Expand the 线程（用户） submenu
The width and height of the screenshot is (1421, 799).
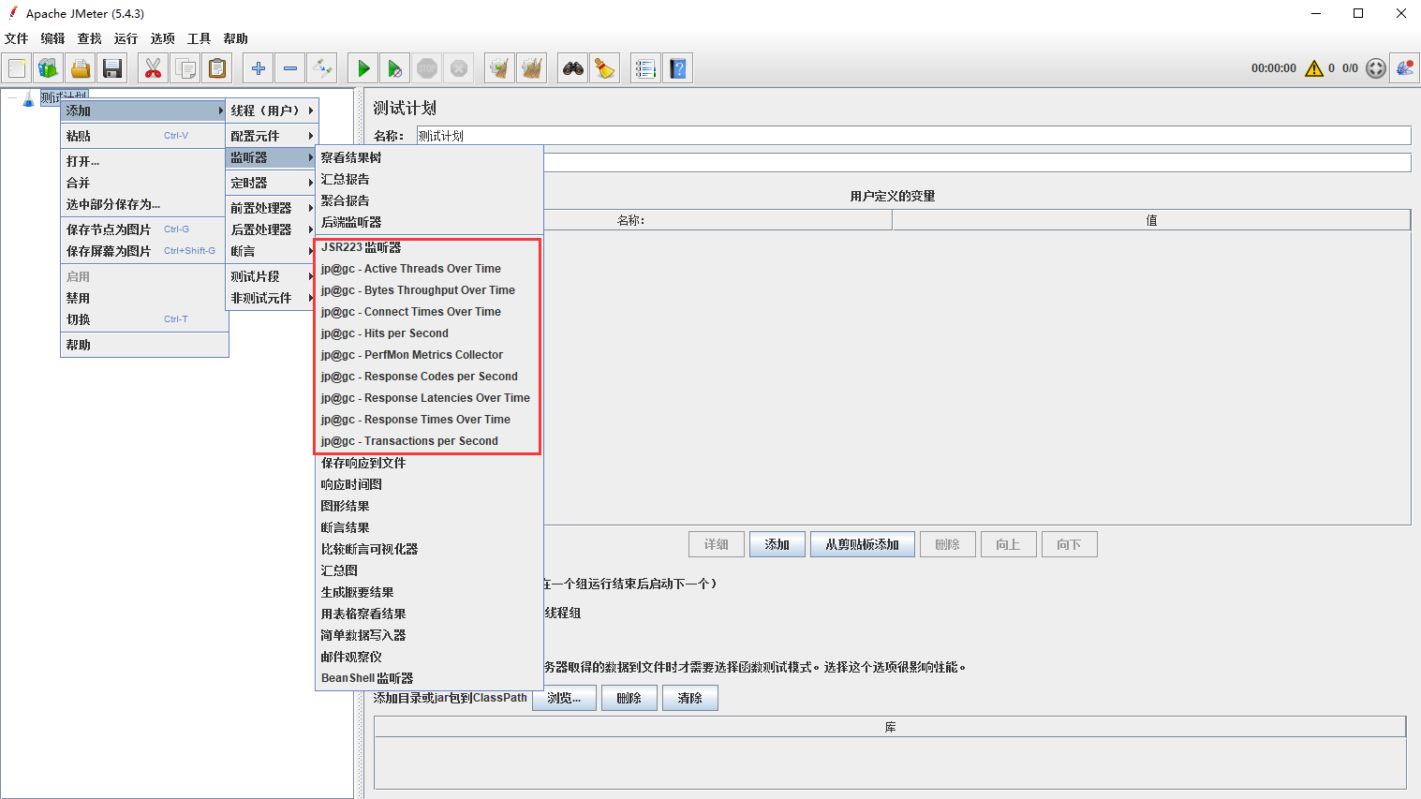click(x=272, y=111)
